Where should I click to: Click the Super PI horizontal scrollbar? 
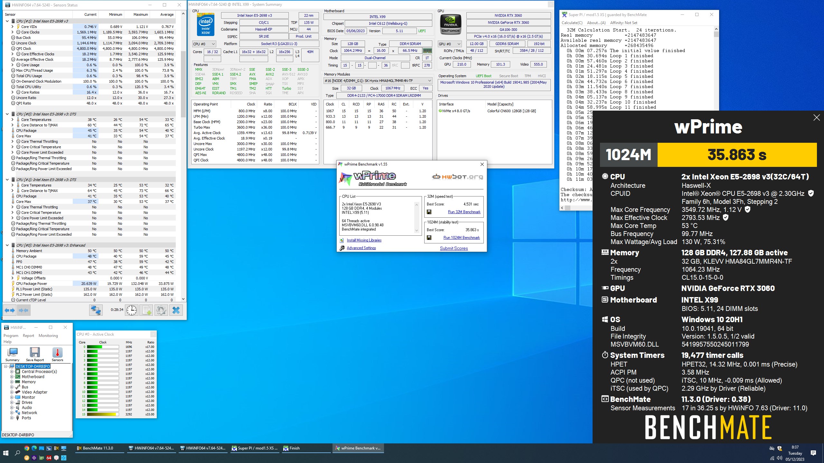576,208
